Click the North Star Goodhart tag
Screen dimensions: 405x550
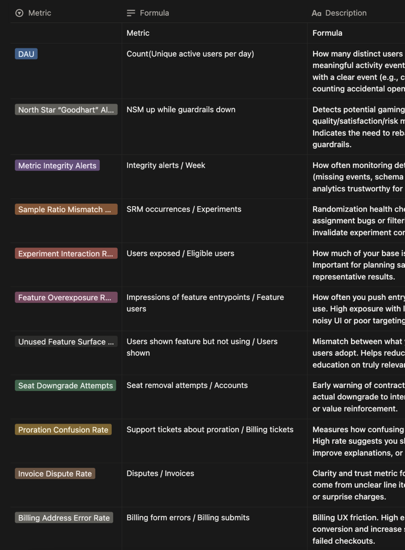[66, 110]
